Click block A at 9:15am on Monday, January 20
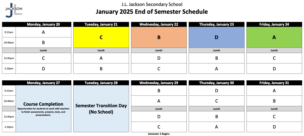This screenshot has width=304, height=136. [43, 32]
